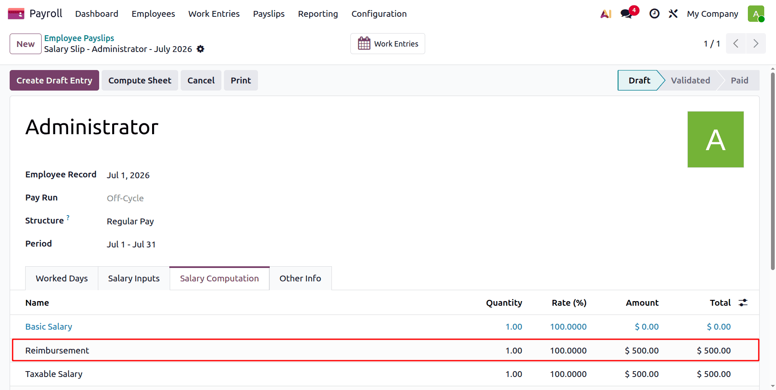This screenshot has height=390, width=776.
Task: Click the Amount column header
Action: 642,303
